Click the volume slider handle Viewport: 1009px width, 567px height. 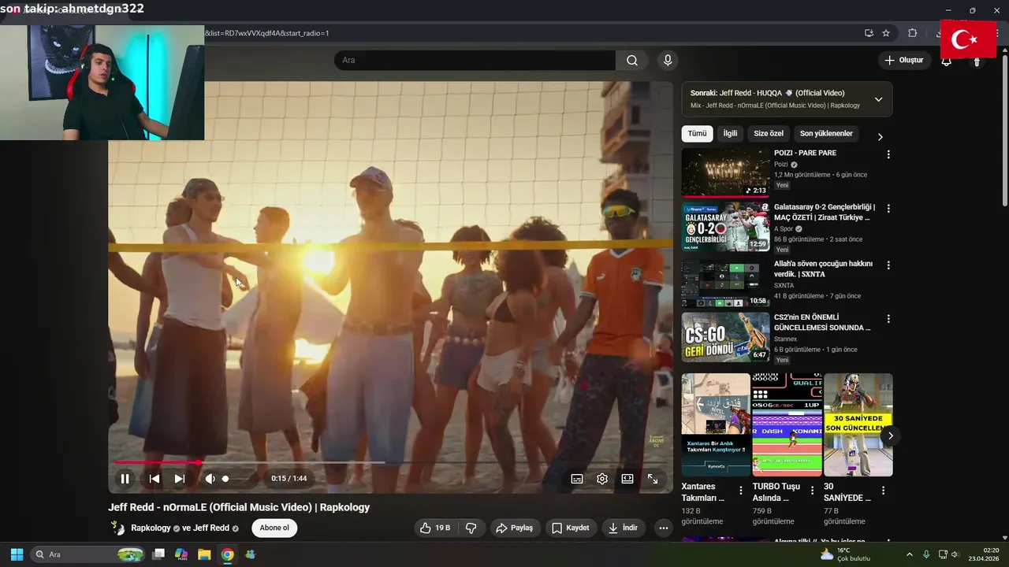(225, 479)
